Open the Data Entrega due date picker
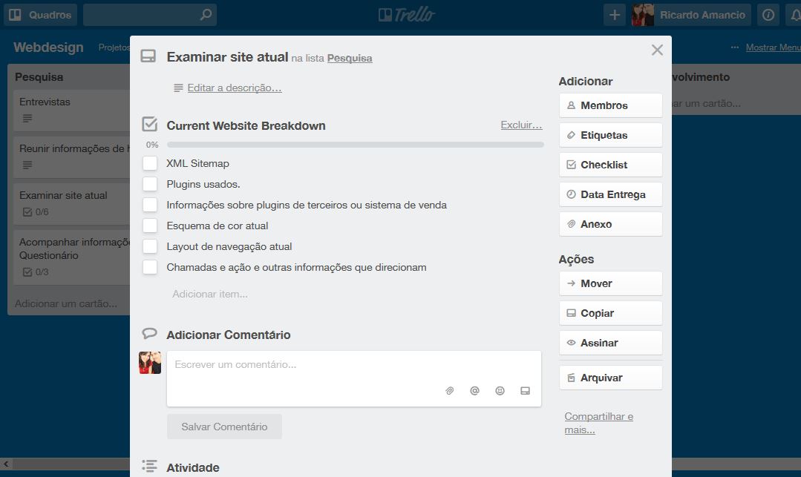801x477 pixels. tap(610, 194)
